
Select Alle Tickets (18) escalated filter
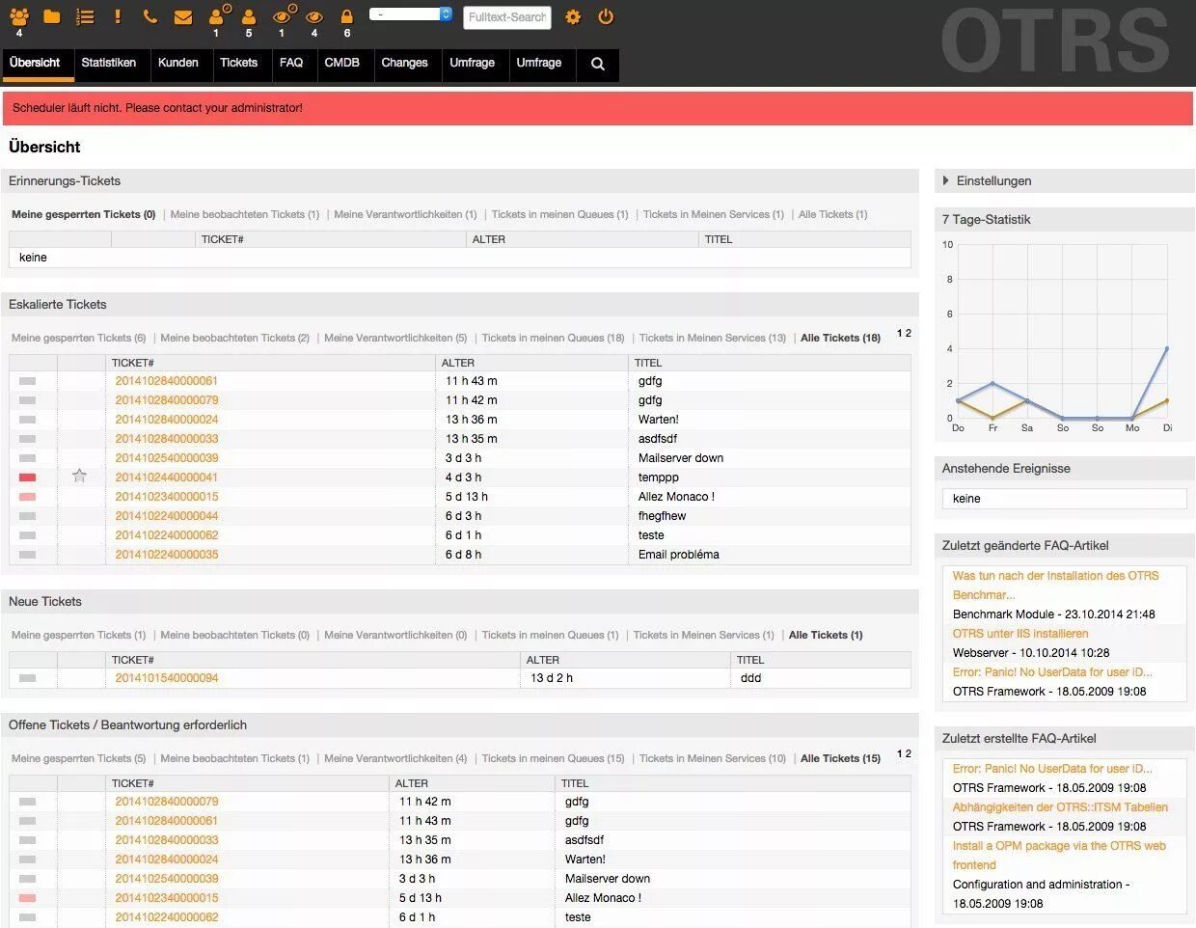pos(840,338)
